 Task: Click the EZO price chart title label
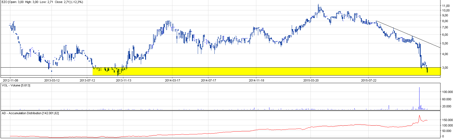[x=42, y=2]
